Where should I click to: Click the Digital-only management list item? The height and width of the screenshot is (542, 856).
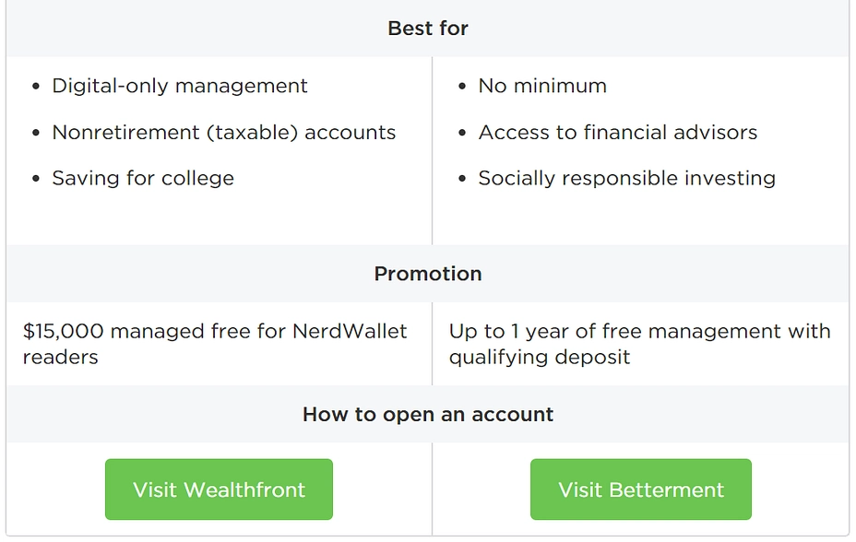tap(180, 86)
